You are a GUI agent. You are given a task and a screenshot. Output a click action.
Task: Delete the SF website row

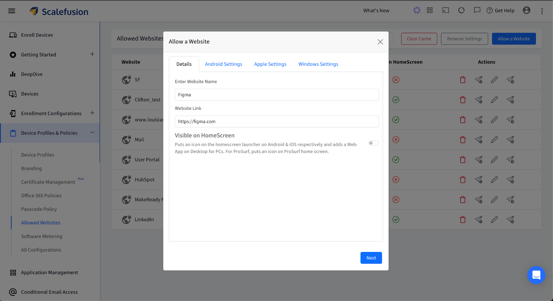(462, 80)
